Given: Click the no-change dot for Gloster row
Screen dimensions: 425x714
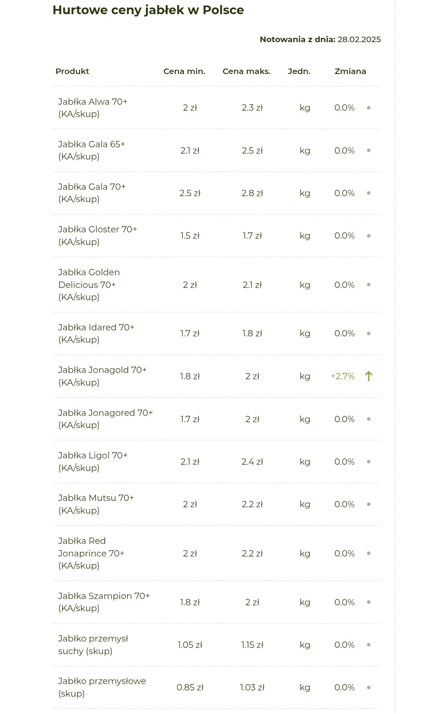Looking at the screenshot, I should pyautogui.click(x=369, y=236).
